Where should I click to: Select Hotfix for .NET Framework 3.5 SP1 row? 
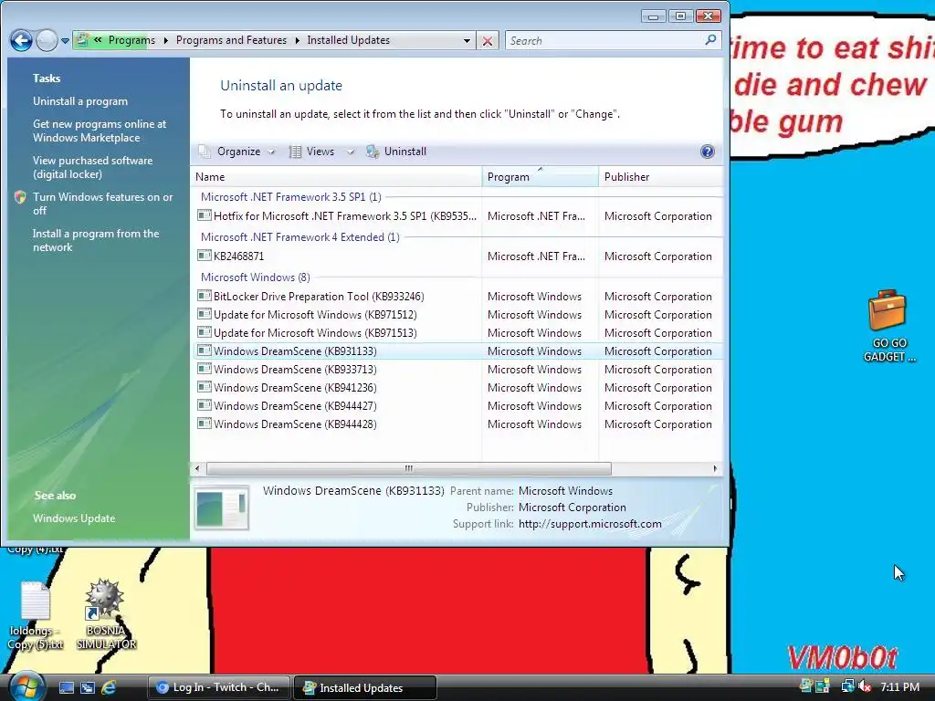[x=457, y=215]
